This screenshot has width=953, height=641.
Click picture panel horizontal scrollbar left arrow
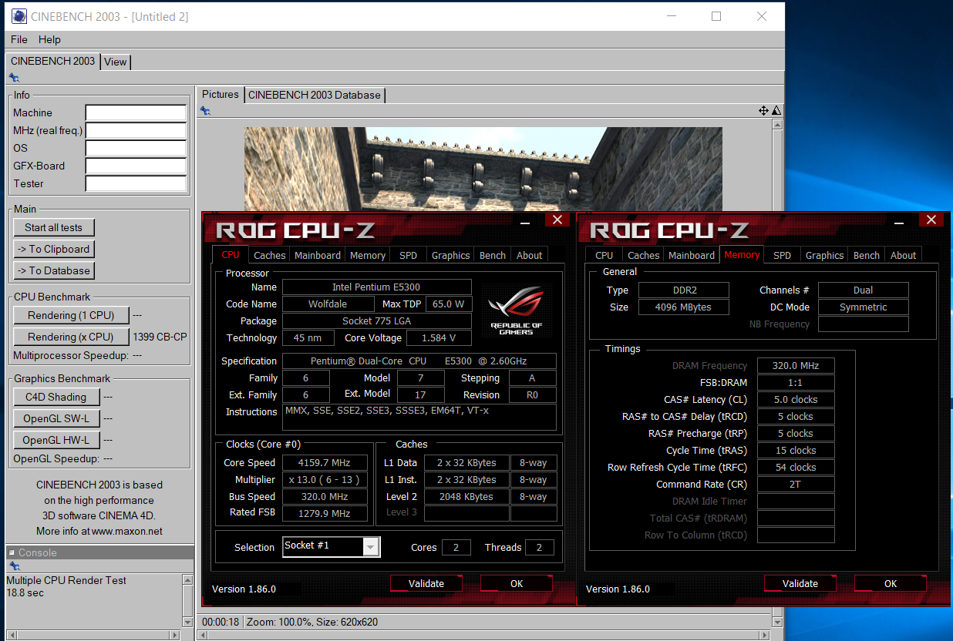click(x=203, y=636)
